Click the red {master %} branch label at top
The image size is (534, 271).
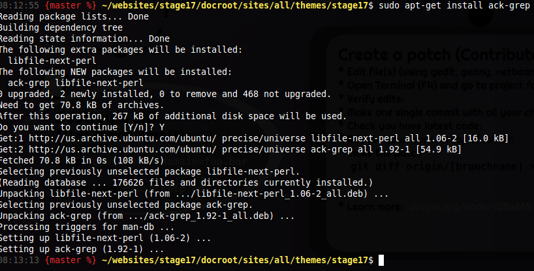(71, 5)
